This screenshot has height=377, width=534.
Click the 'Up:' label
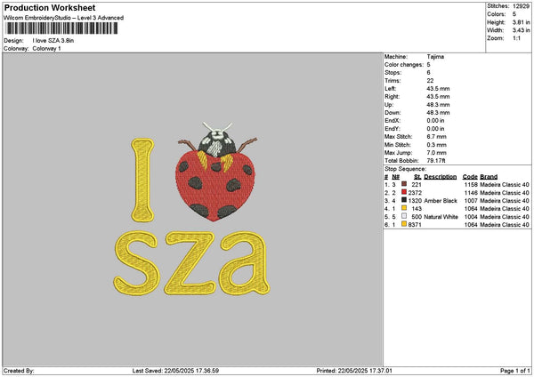tap(389, 105)
